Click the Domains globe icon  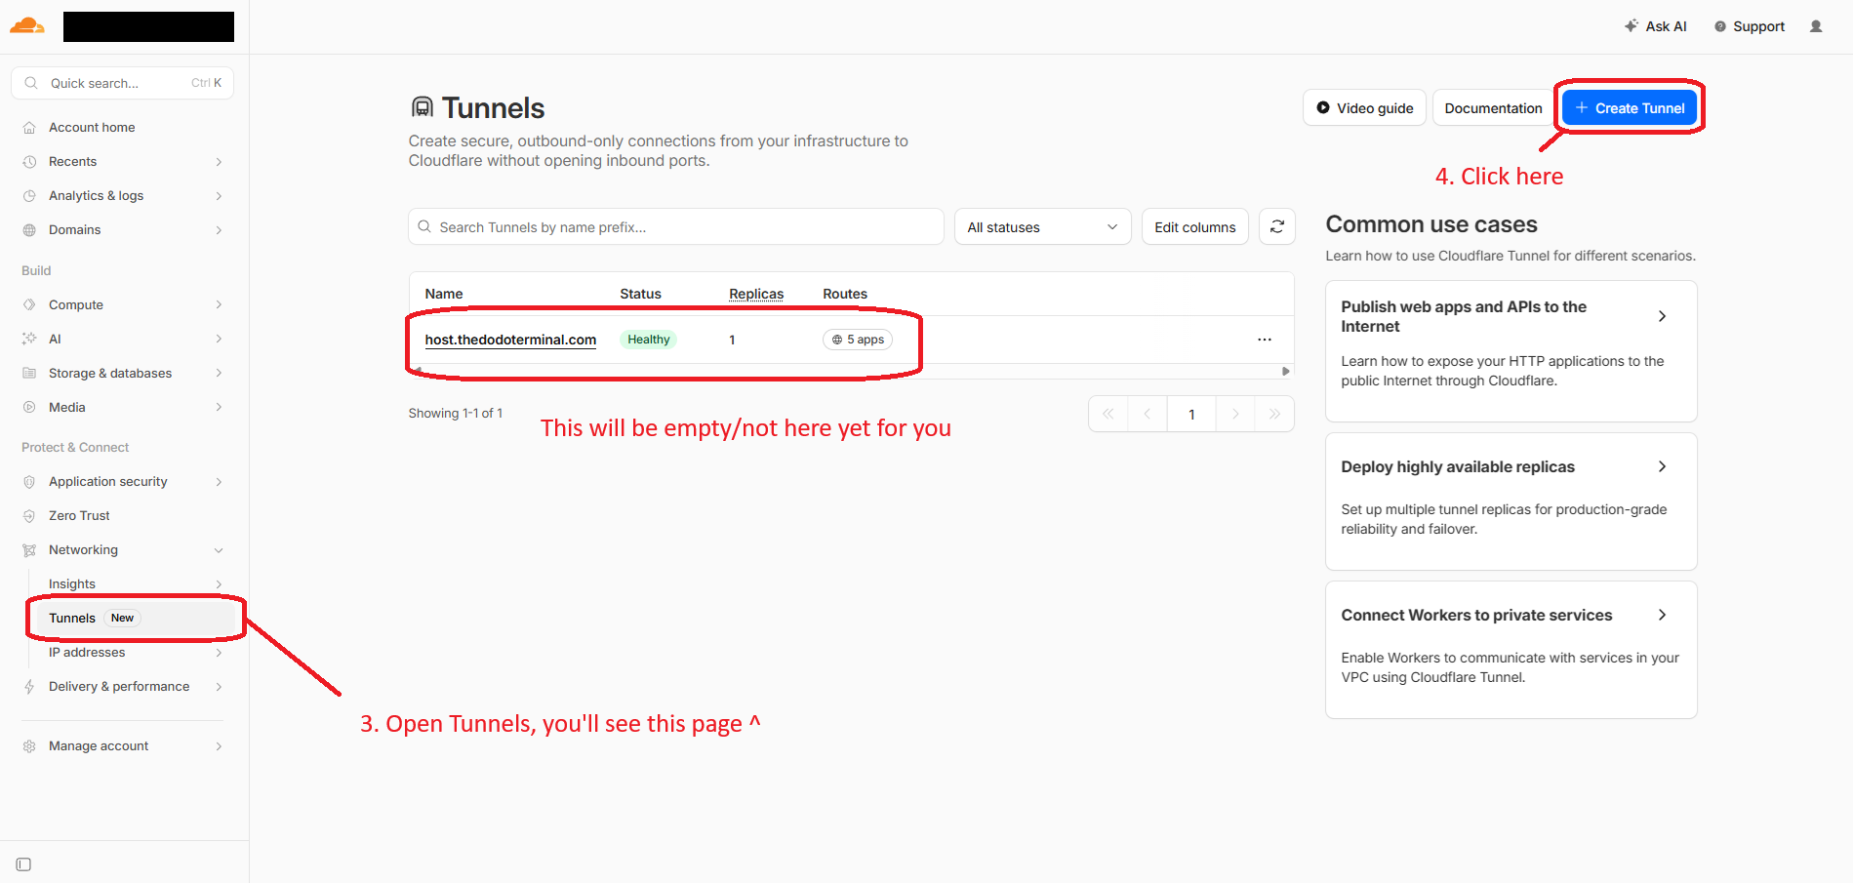29,230
